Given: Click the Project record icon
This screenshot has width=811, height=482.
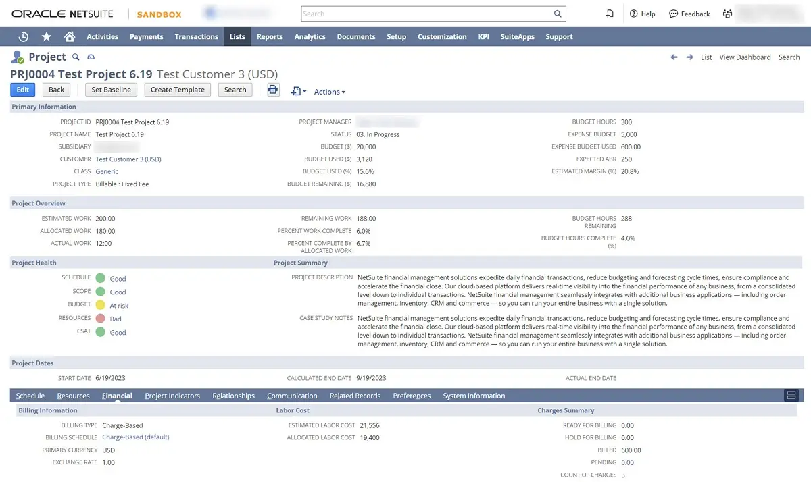Looking at the screenshot, I should 18,57.
